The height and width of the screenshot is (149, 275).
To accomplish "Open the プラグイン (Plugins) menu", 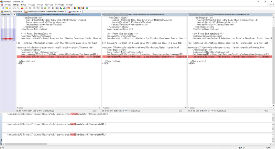I will 49,5.
